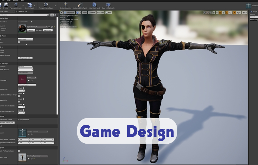
Task: Open the Show viewport menu button
Action: click(85, 12)
